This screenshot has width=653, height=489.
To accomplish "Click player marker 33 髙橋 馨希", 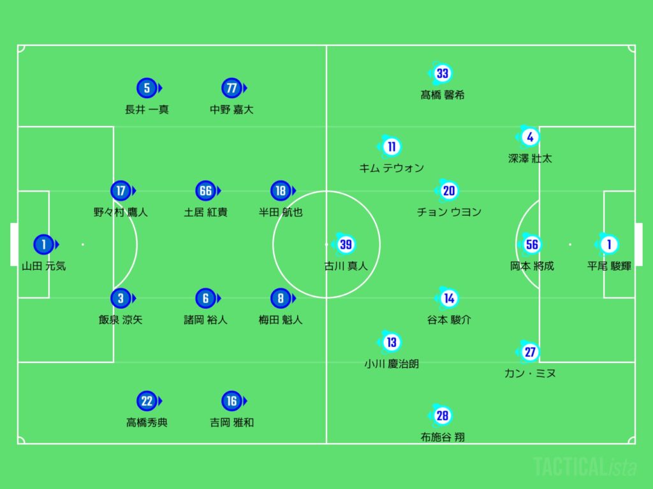I will [x=441, y=73].
